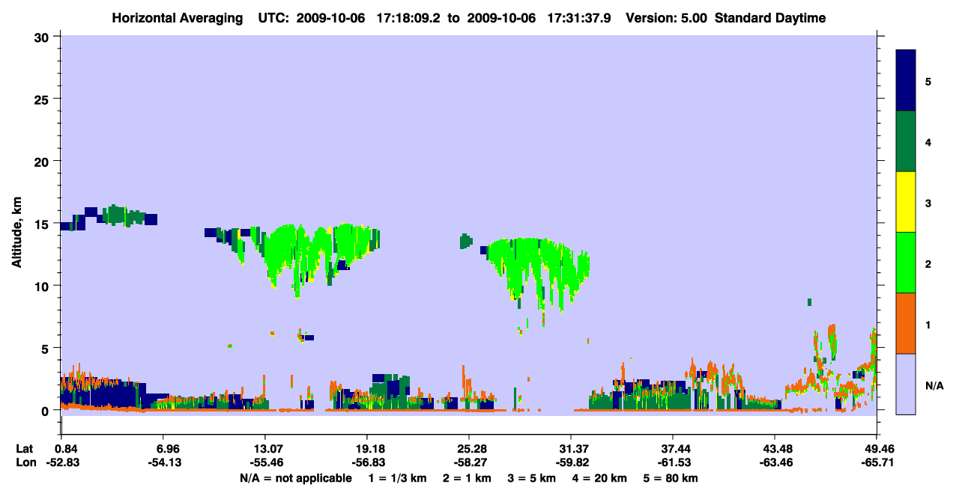Click longitude value -61.53
This screenshot has width=974, height=499.
(673, 462)
